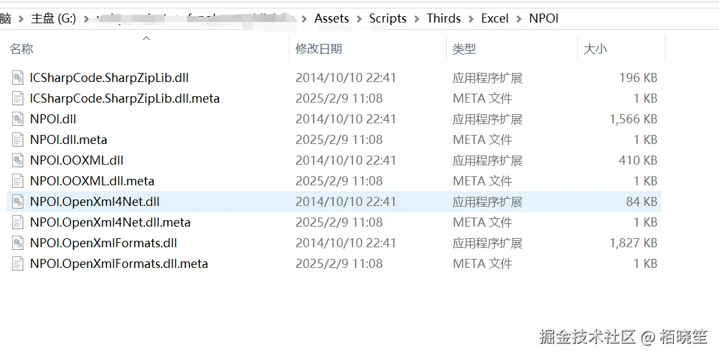Image resolution: width=719 pixels, height=357 pixels.
Task: Click the NPOI.OpenXml4Net.dll.meta file icon
Action: point(17,223)
